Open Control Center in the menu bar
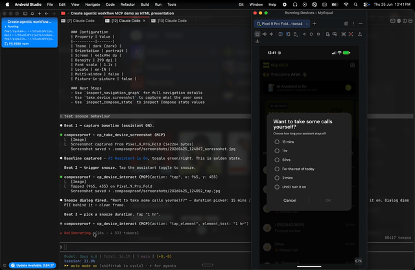This screenshot has width=415, height=270. click(366, 5)
